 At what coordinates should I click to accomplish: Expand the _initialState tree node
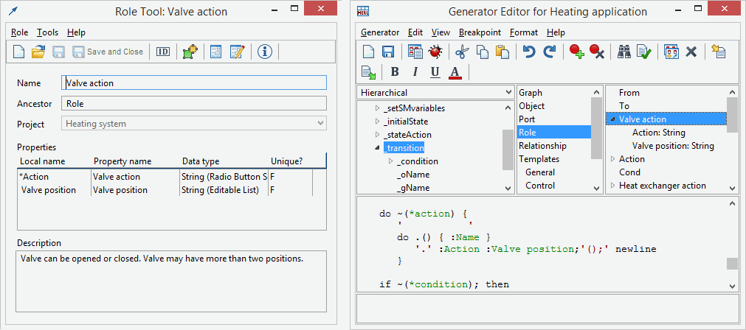coord(377,122)
